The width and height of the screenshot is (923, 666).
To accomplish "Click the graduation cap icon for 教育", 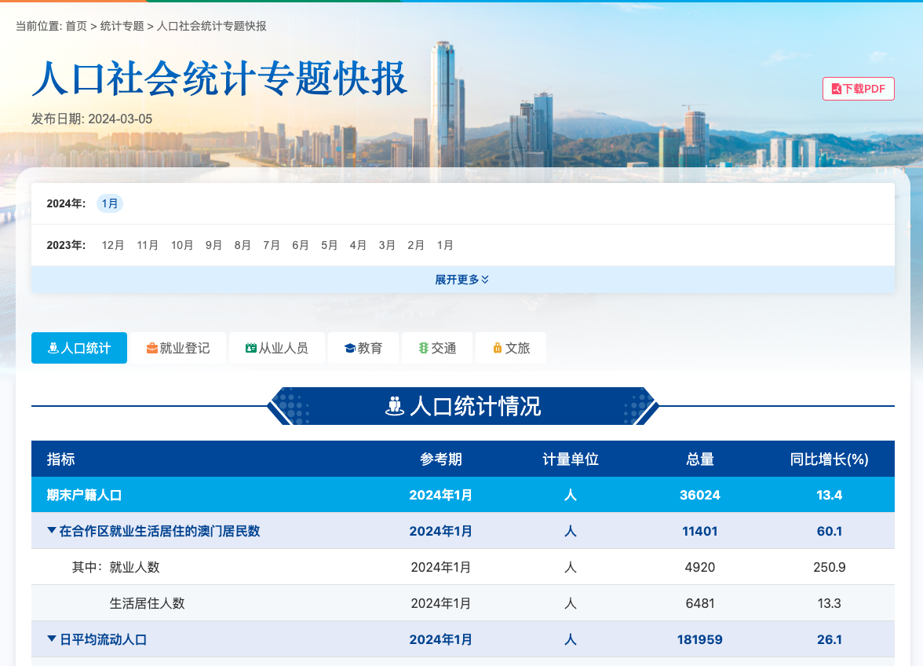I will coord(350,348).
